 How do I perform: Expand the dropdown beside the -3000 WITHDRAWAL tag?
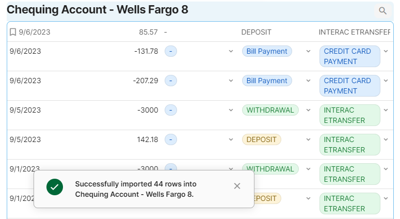pos(308,111)
